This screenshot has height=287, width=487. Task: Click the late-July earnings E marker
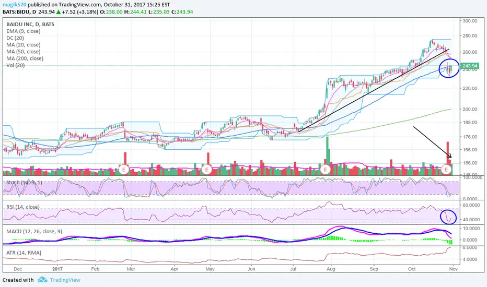(x=326, y=170)
